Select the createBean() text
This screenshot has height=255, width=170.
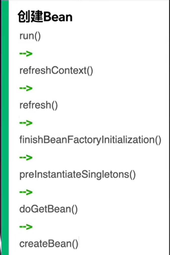[x=49, y=244]
